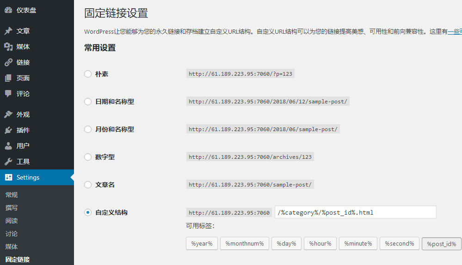Click the Dashboard gauge icon in sidebar
Viewport: 462px width, 265px height.
click(x=8, y=10)
